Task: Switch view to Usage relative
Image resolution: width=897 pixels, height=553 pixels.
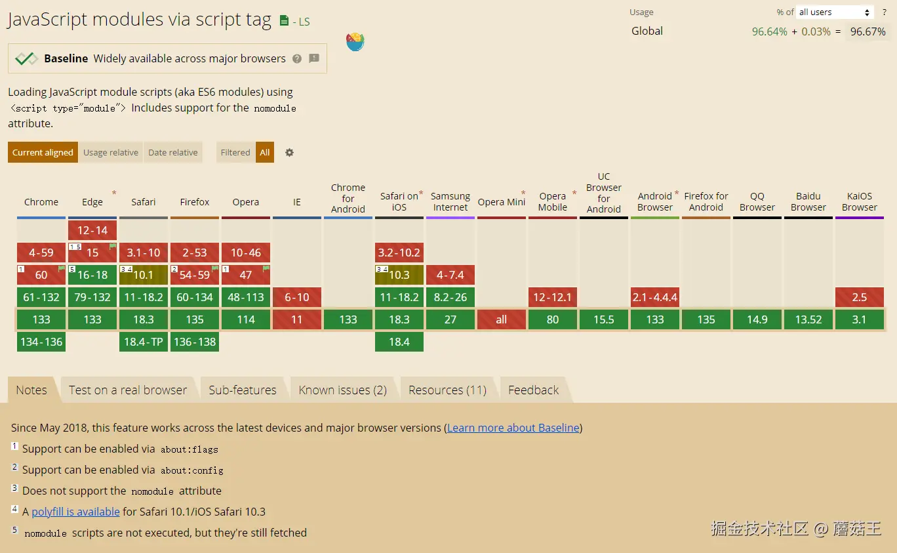Action: point(111,152)
